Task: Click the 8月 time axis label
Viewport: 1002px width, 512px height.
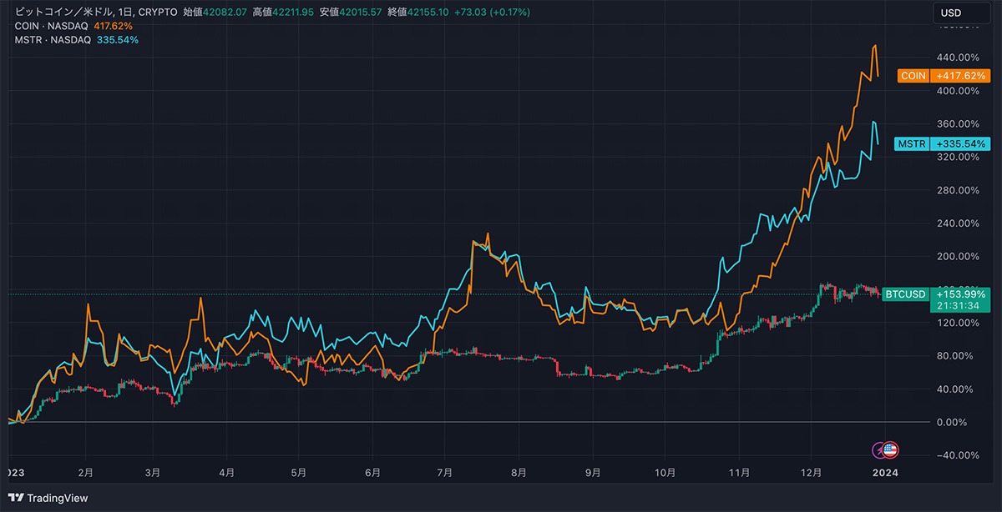Action: [519, 472]
